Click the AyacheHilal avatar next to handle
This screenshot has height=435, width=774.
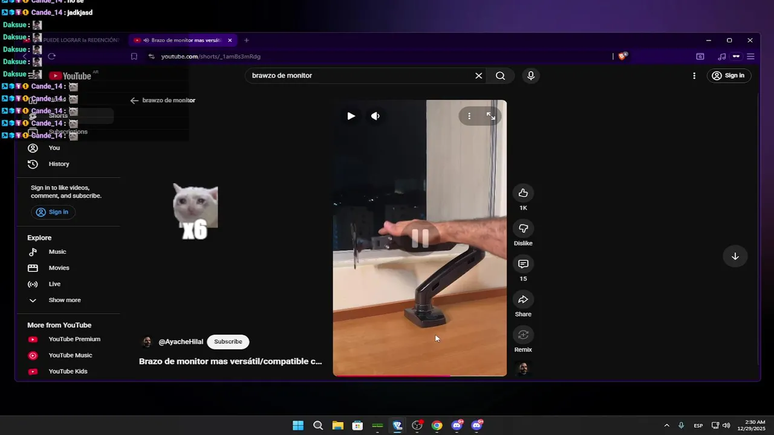coord(146,342)
